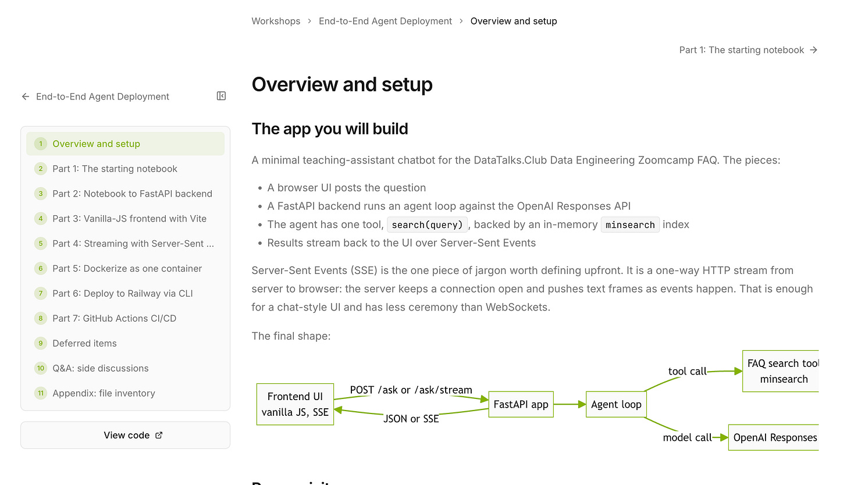Open Workshops in the breadcrumb
This screenshot has width=847, height=485.
tap(276, 21)
